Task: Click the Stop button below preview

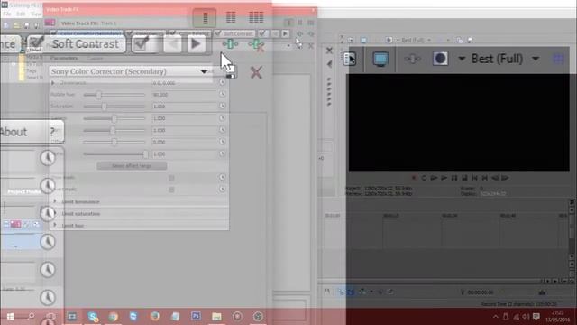Action: 464,178
